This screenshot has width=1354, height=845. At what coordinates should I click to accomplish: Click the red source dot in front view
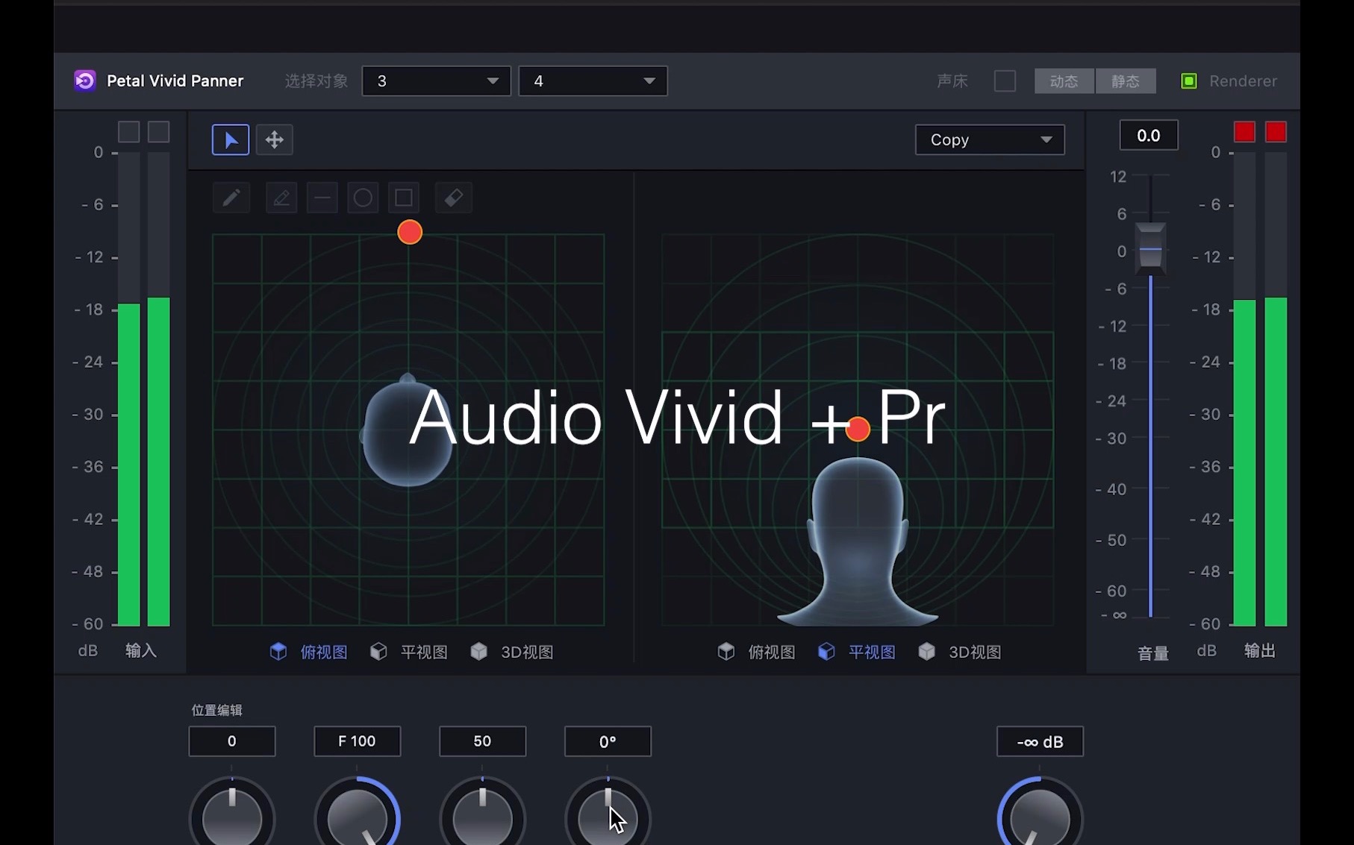point(858,429)
